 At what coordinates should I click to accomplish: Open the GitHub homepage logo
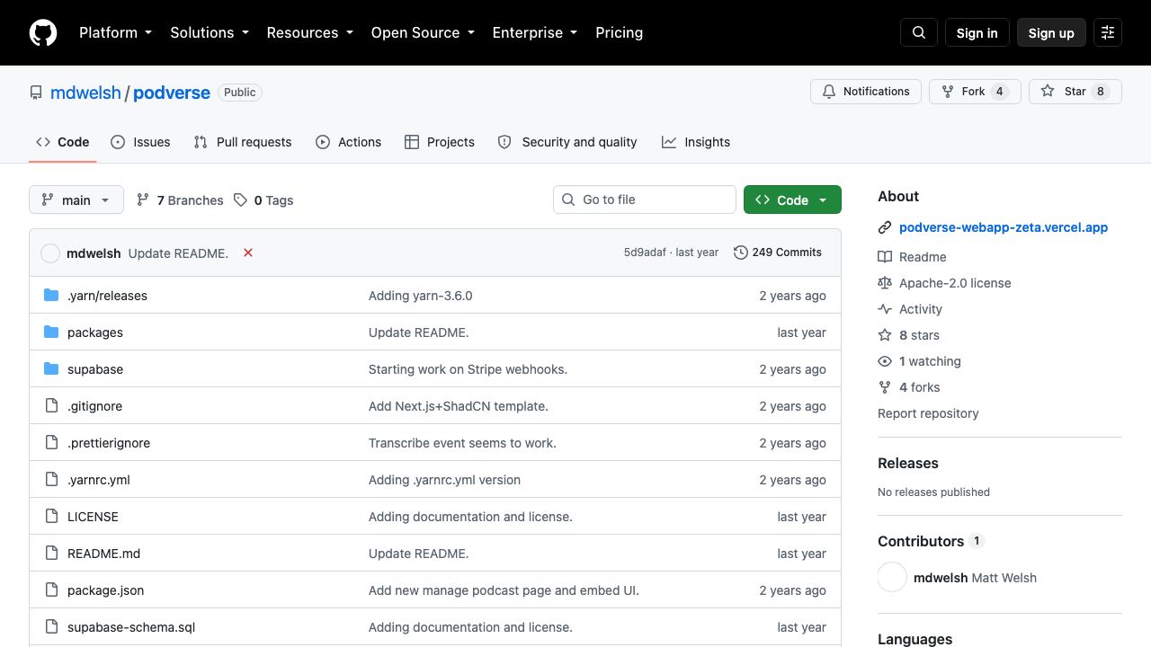[x=43, y=32]
